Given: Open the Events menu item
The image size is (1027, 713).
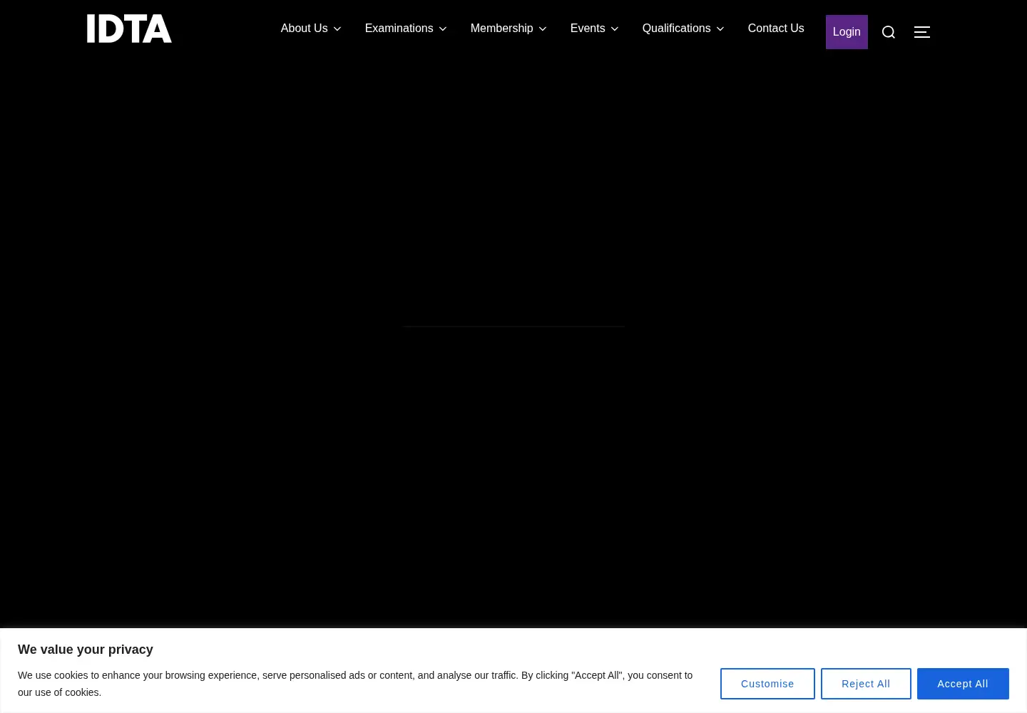Looking at the screenshot, I should [x=588, y=29].
